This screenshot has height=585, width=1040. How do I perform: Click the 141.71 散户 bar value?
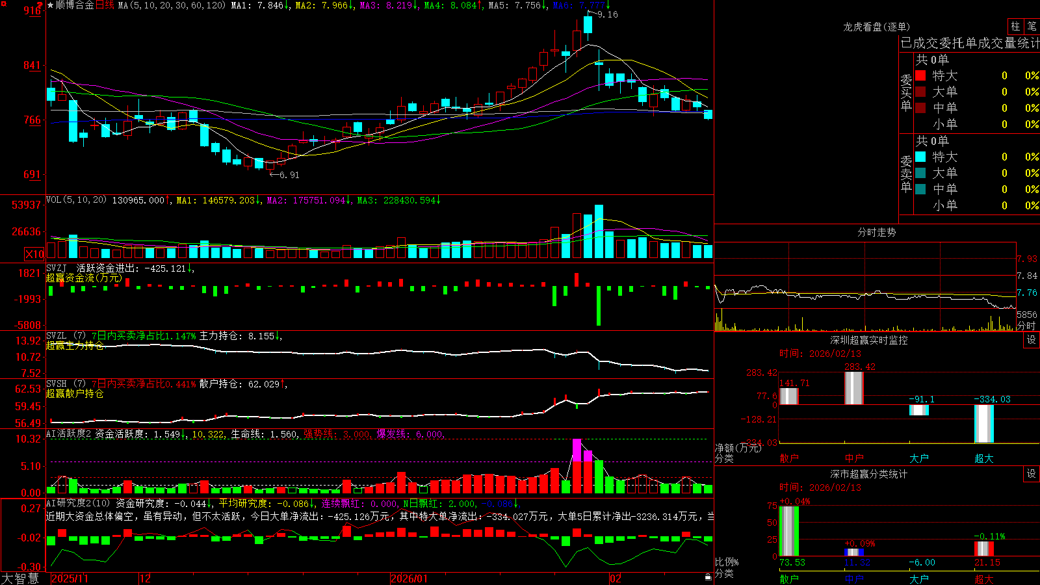pyautogui.click(x=794, y=383)
